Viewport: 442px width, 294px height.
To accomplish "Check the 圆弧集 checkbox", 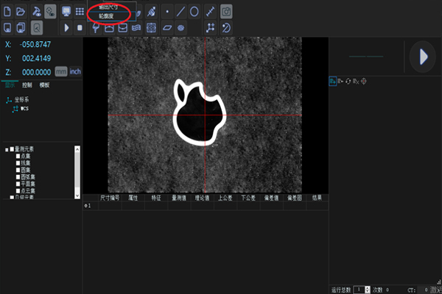I will coord(18,176).
